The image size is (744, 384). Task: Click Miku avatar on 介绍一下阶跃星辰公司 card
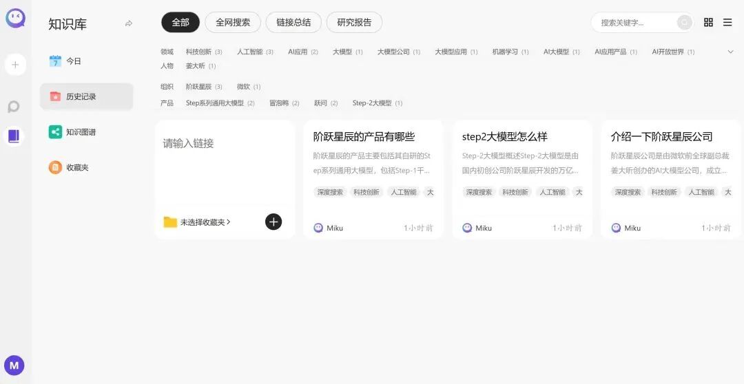click(x=616, y=228)
